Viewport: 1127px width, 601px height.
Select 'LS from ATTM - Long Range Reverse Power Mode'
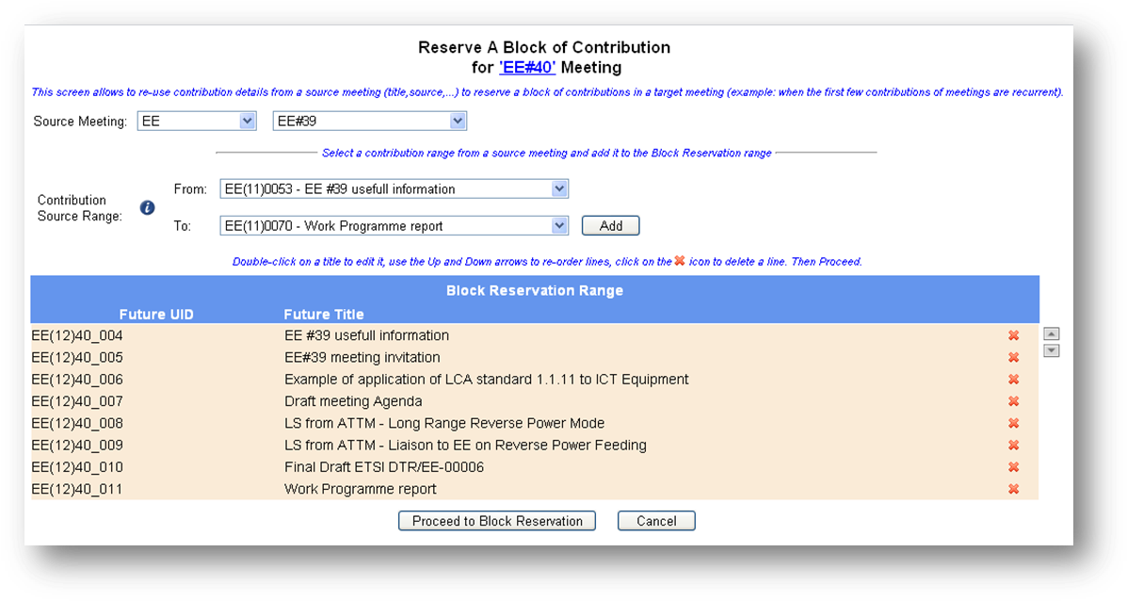pyautogui.click(x=444, y=424)
